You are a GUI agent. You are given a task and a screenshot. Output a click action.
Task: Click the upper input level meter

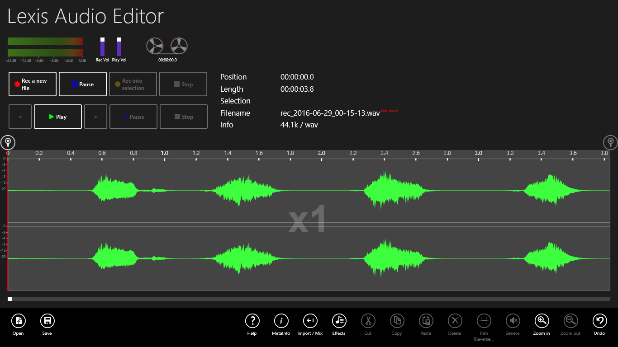pos(45,41)
